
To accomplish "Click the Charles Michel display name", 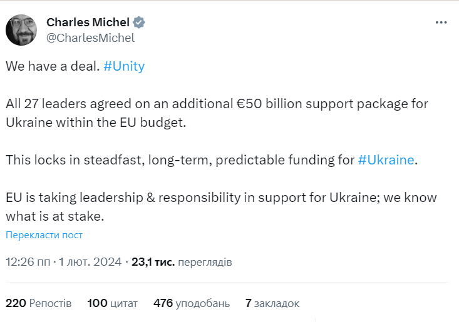I will 88,23.
